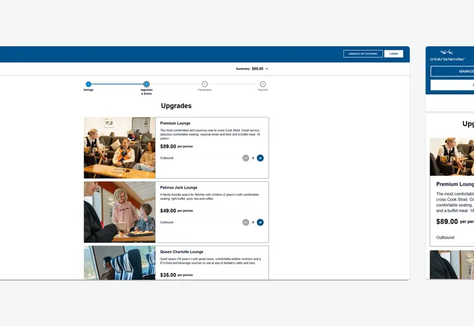Click the Premium Lounge Outbound label in desktop view
The image size is (474, 326).
tap(166, 158)
